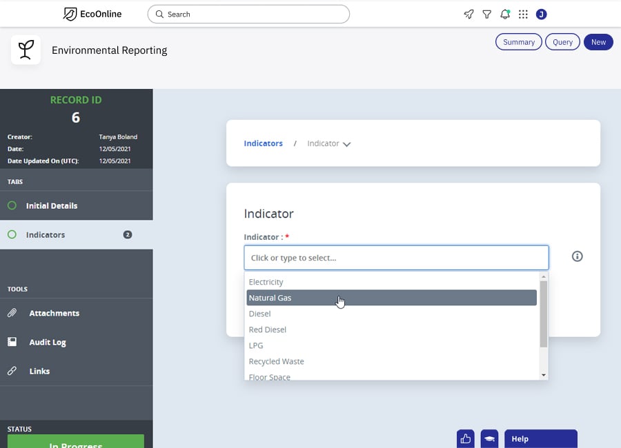This screenshot has height=448, width=621.
Task: Click the Environmental Reporting plant icon
Action: pos(26,50)
